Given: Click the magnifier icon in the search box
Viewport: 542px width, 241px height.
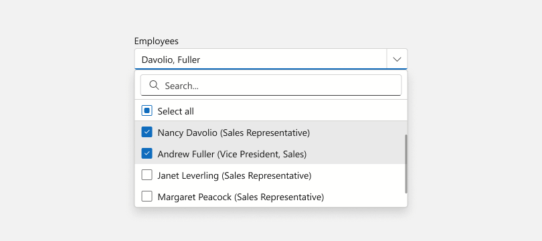Looking at the screenshot, I should pos(154,85).
